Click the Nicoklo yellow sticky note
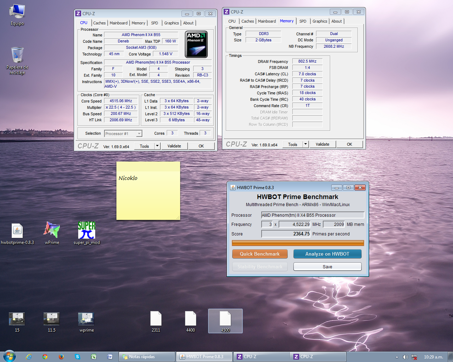Image resolution: width=453 pixels, height=362 pixels. click(148, 191)
